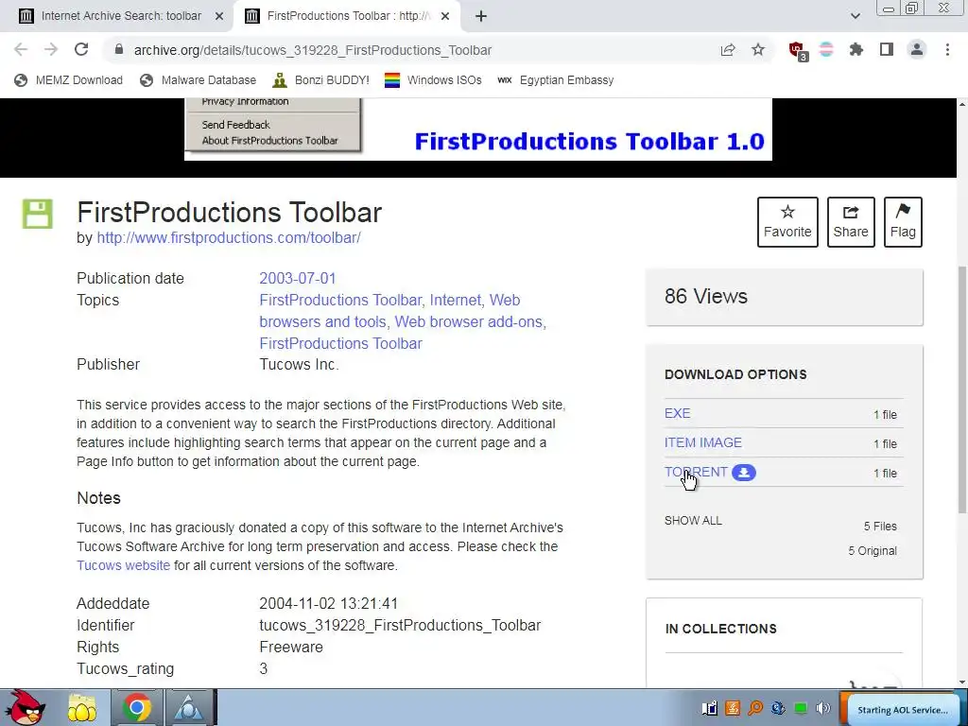Click the FirstProductions Toolbar 1.0 preview image
This screenshot has height=726, width=968.
click(477, 130)
